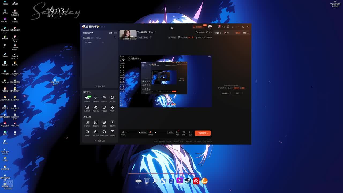Toggle the microphone mute icon

coord(123,132)
